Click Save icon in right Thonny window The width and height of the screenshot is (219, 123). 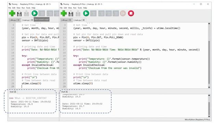pyautogui.click(x=71, y=14)
